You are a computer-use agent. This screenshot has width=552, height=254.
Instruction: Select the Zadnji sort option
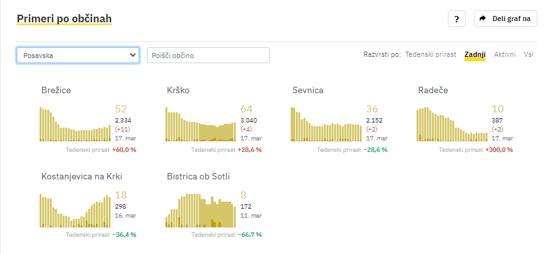[x=475, y=54]
